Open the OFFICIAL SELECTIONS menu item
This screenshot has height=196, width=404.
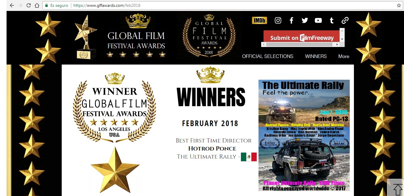(x=268, y=56)
